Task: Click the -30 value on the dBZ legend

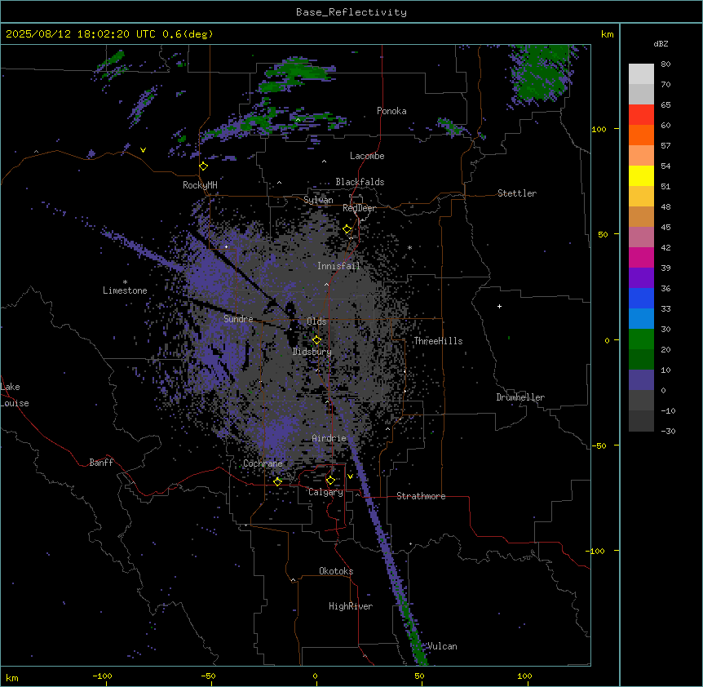Action: click(668, 432)
